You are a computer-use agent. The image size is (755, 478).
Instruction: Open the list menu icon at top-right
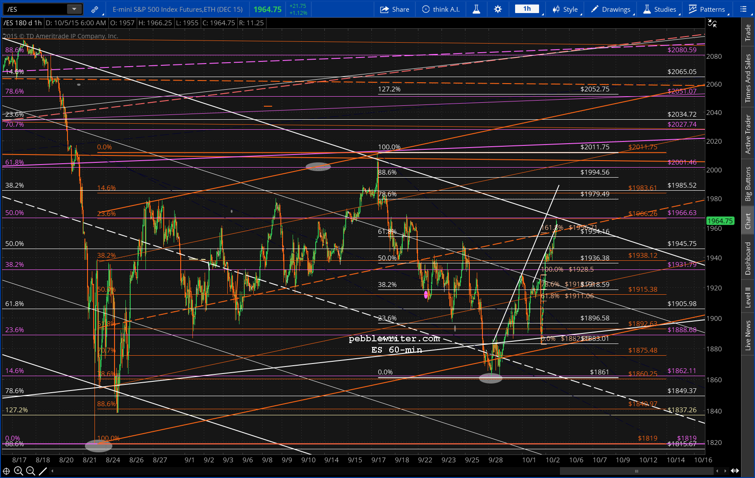coord(743,9)
